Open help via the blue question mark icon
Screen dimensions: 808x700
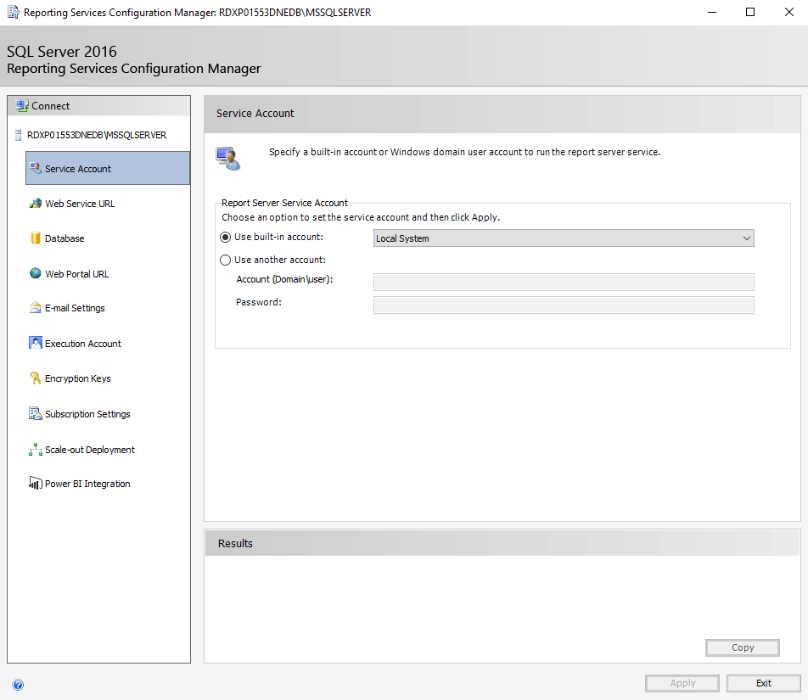(18, 685)
